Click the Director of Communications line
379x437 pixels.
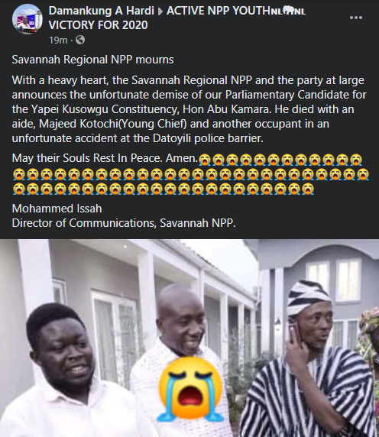coord(124,223)
